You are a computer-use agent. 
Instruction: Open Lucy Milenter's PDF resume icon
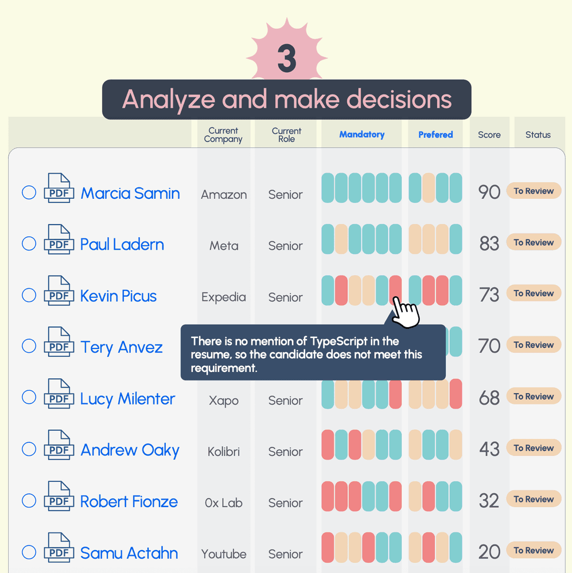tap(59, 394)
